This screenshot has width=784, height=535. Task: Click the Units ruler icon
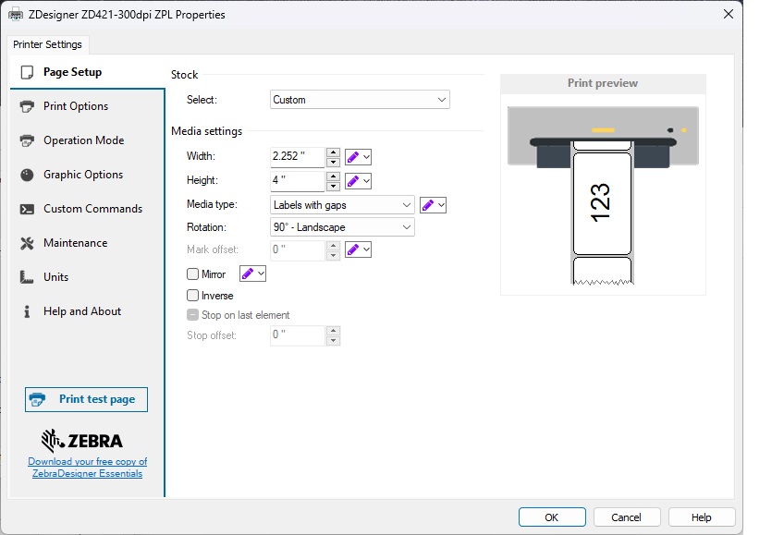27,277
